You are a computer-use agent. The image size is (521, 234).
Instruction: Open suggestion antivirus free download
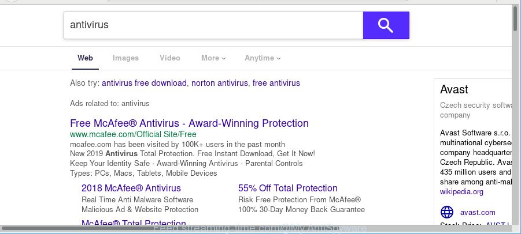point(144,83)
